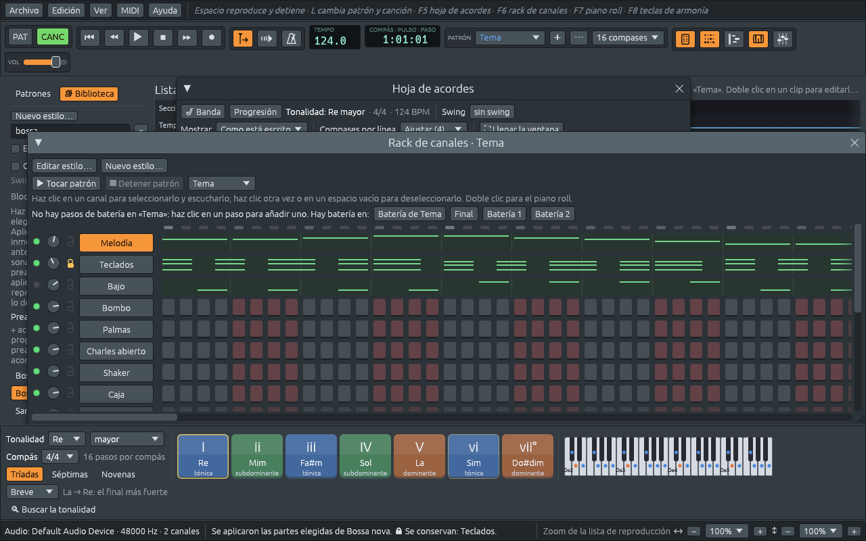Click the Tocar patrón button
866x541 pixels.
[x=66, y=183]
